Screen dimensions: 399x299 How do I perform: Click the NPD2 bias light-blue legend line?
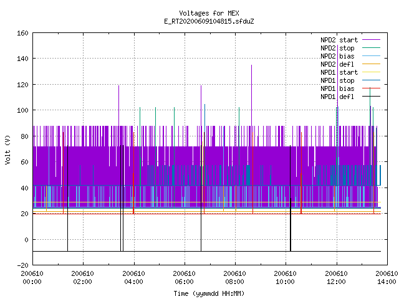(371, 55)
